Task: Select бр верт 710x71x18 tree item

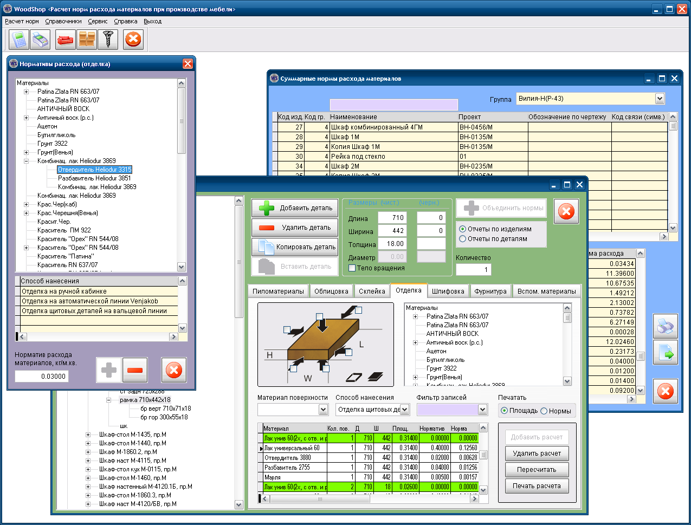Action: [165, 409]
